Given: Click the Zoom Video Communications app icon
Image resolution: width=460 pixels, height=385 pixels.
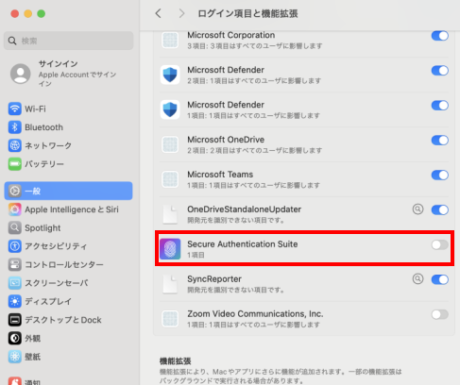Looking at the screenshot, I should pos(170,319).
